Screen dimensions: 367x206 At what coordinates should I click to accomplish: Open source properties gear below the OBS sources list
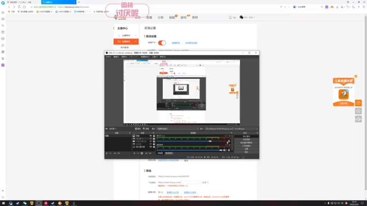142,153
